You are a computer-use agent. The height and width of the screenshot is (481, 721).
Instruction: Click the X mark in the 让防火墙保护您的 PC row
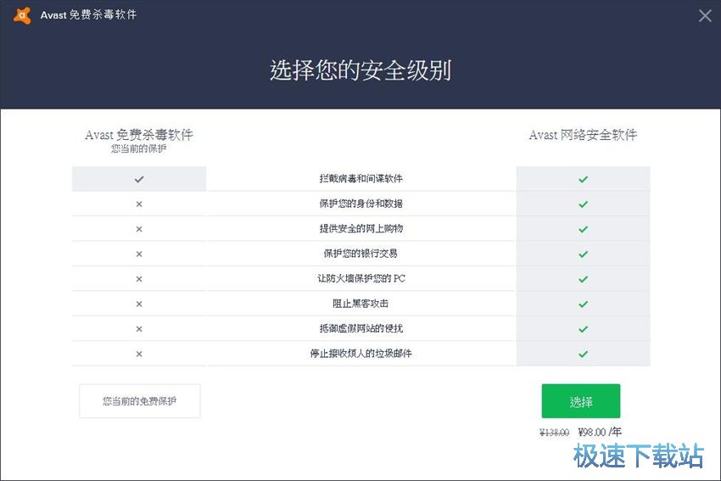(139, 278)
